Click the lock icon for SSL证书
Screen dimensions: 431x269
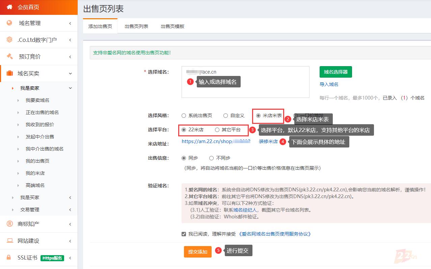click(9, 258)
